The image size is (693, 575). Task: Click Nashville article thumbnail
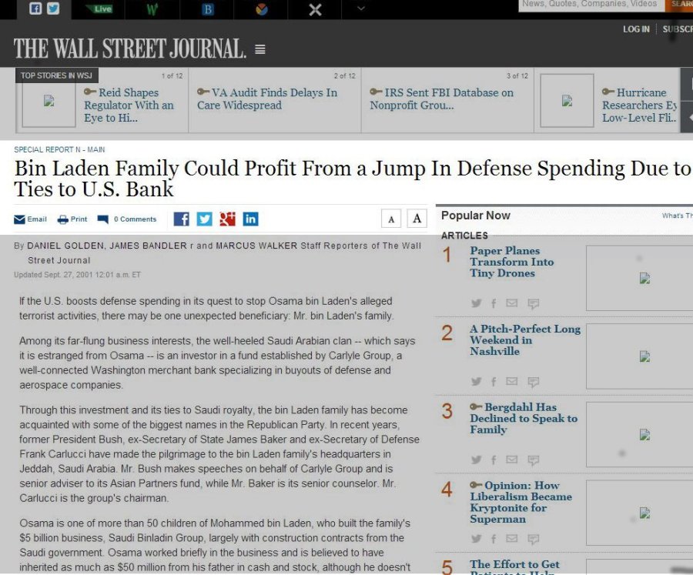click(639, 356)
